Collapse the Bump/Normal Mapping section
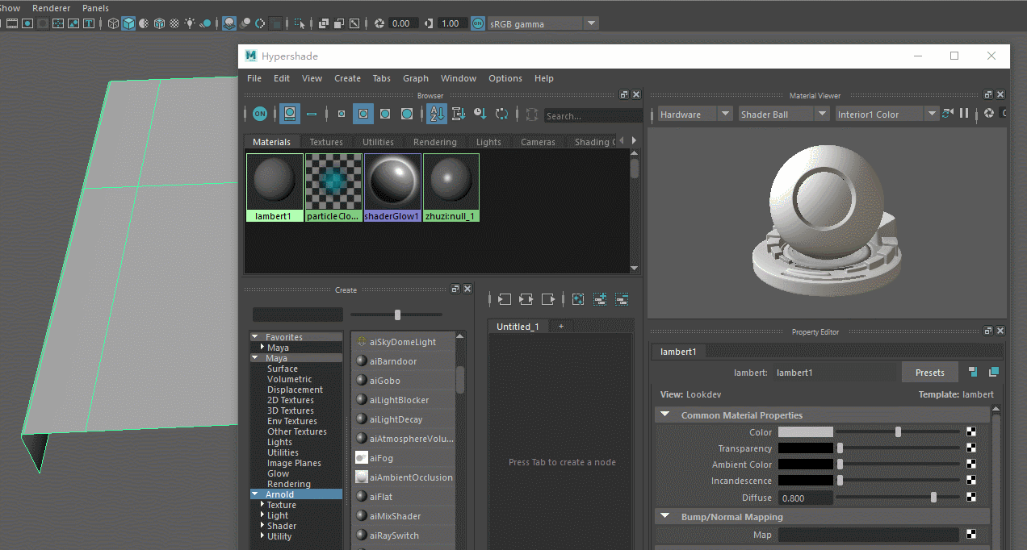 coord(665,516)
